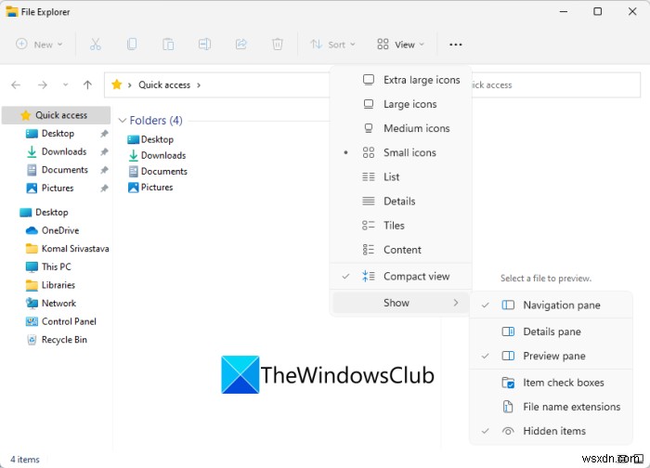Screen dimensions: 650x468
Task: Click the This PC monitor icon
Action: pyautogui.click(x=32, y=266)
